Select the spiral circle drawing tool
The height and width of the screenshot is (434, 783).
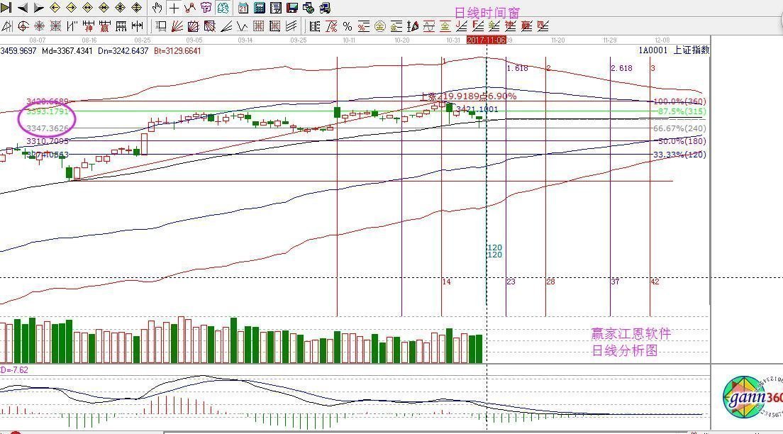tap(23, 26)
